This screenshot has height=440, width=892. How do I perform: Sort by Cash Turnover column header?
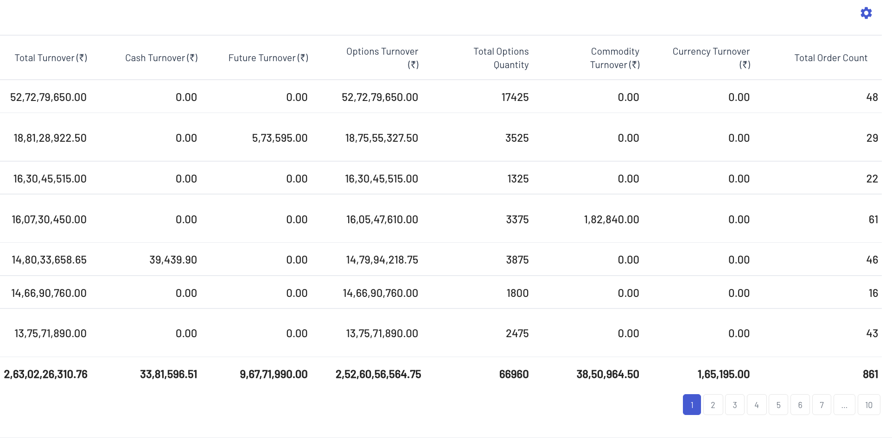[161, 58]
